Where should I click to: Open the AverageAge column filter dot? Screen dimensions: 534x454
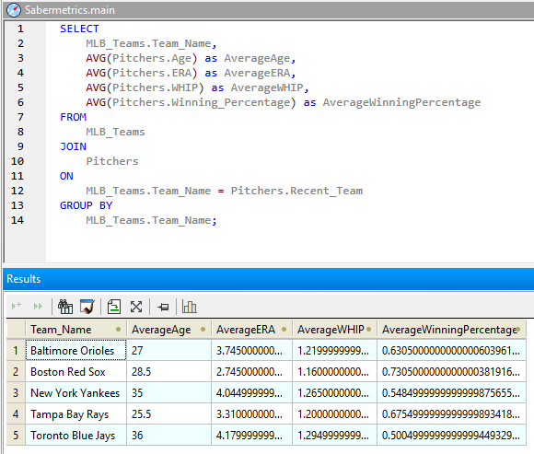point(203,330)
